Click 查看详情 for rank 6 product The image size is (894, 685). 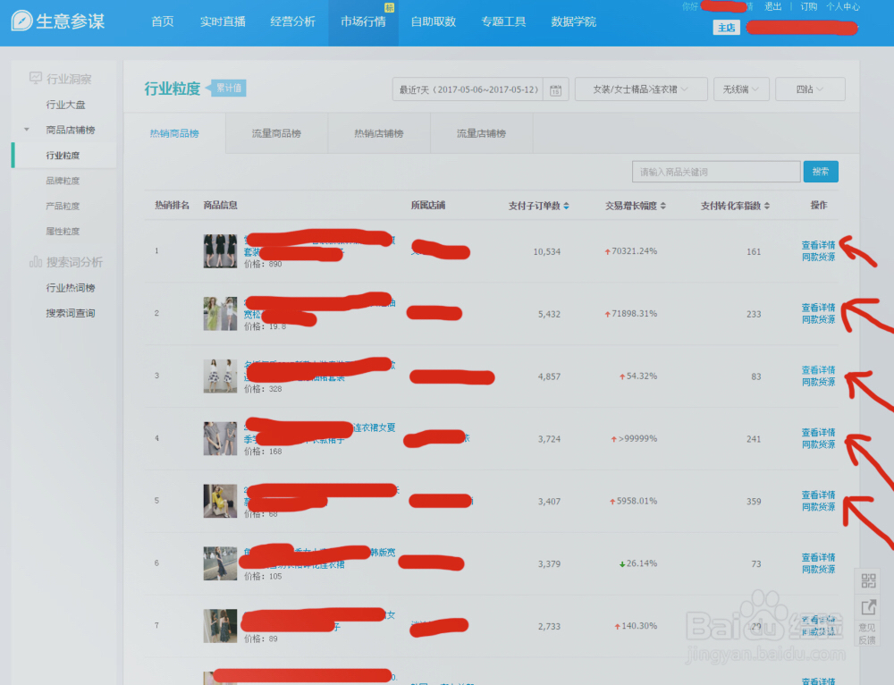pos(818,557)
